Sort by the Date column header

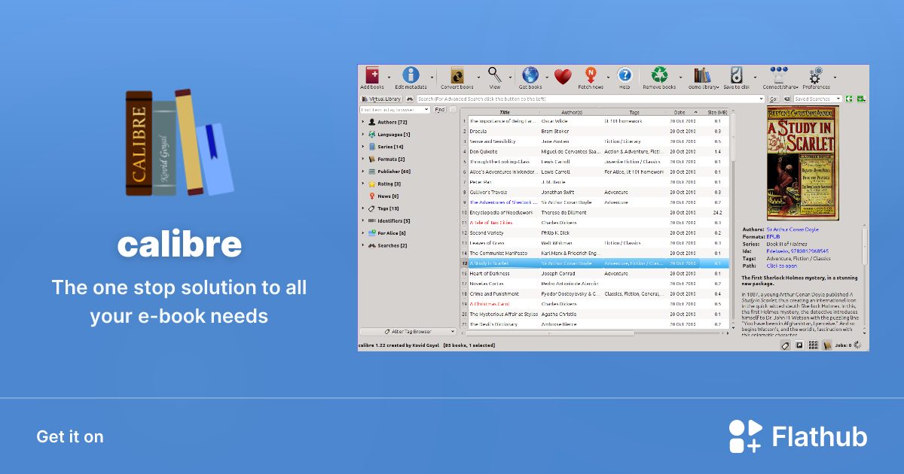point(684,112)
